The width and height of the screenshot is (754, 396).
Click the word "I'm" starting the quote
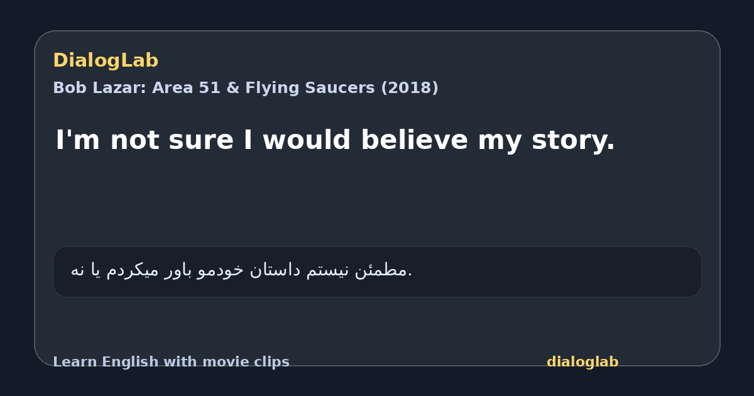point(78,140)
